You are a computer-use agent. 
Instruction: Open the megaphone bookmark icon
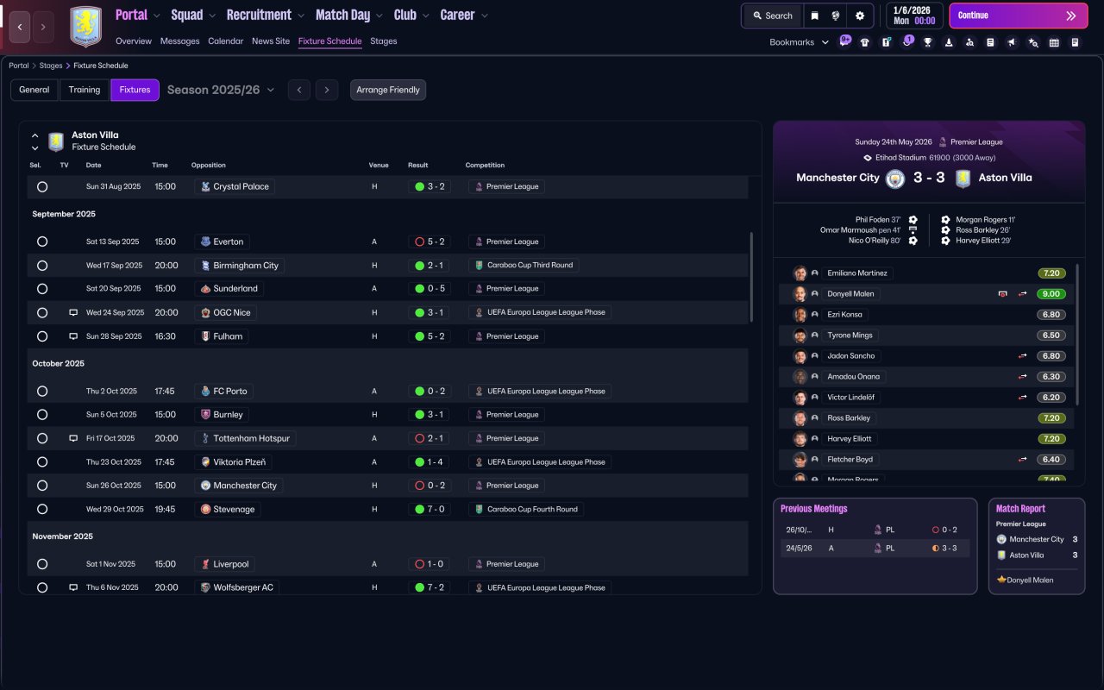click(x=1012, y=42)
